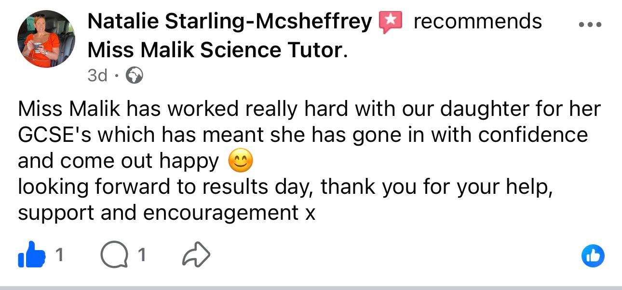Viewport: 622px width, 290px height.
Task: Select the line starting Miss Malik has worked
Action: coord(309,109)
